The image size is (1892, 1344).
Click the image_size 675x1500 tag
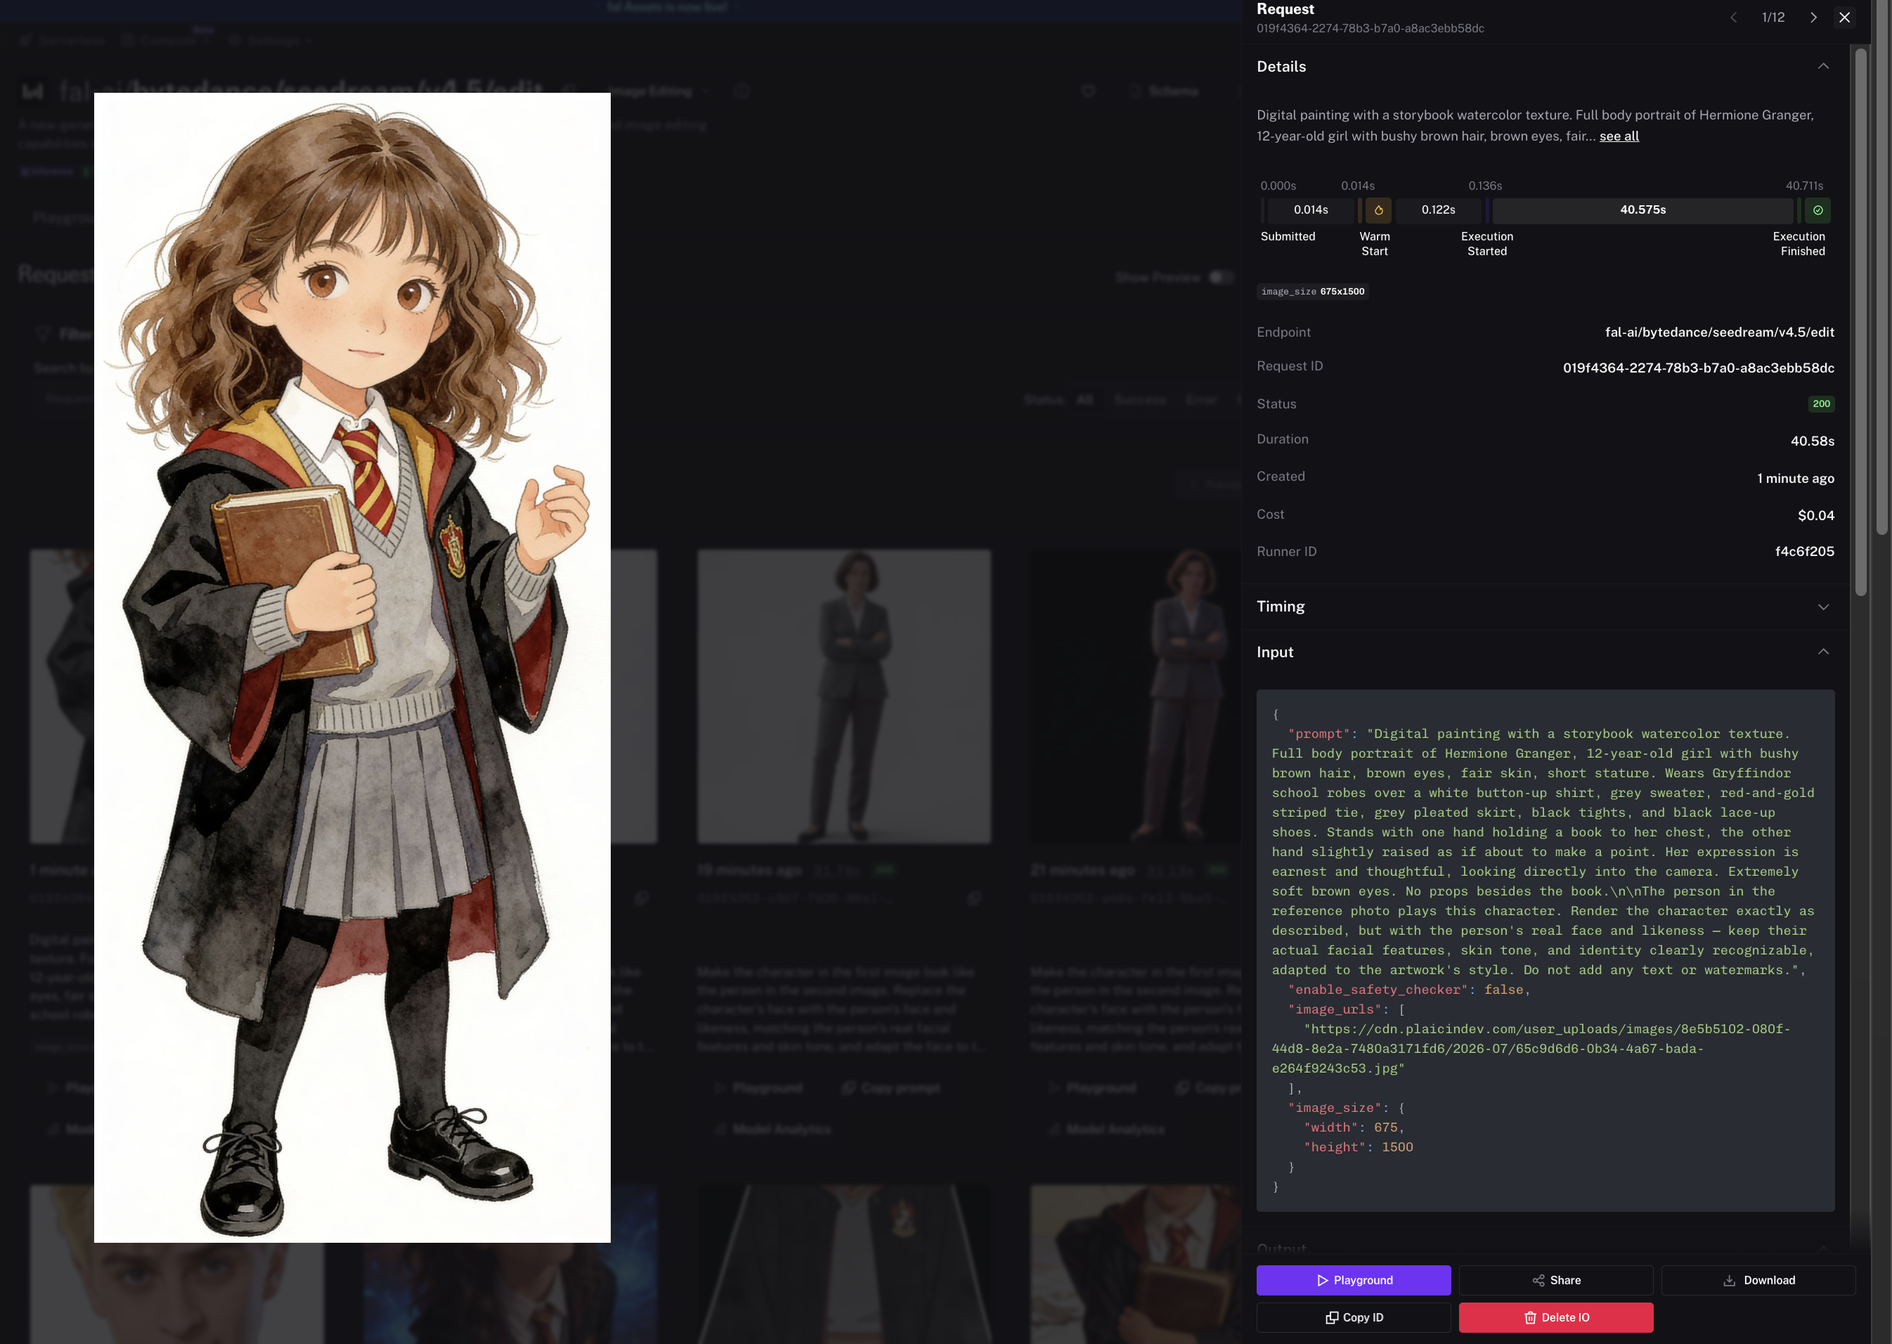pos(1313,291)
